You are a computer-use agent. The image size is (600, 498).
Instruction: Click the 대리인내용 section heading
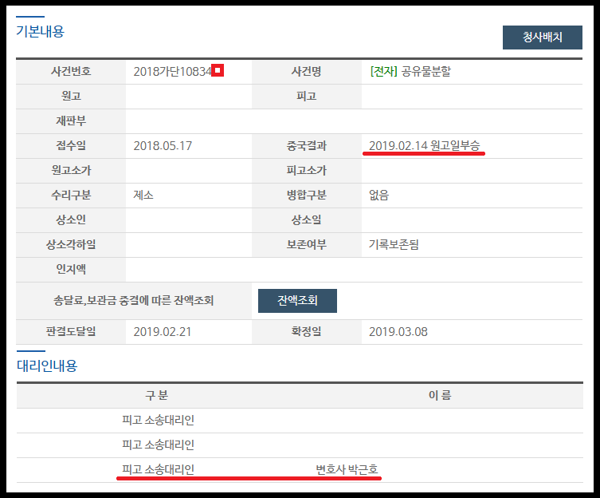tap(47, 366)
